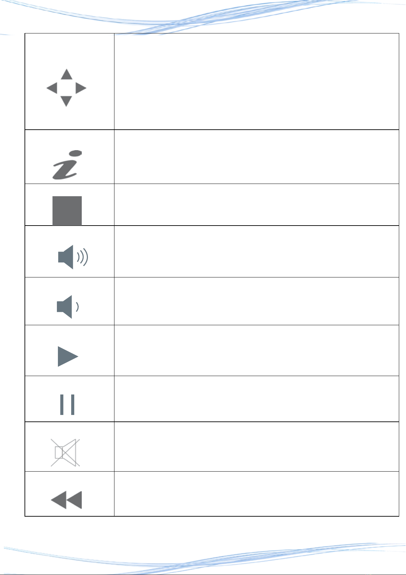
Task: Click the empty cell beside the pause icon
Action: [x=256, y=399]
